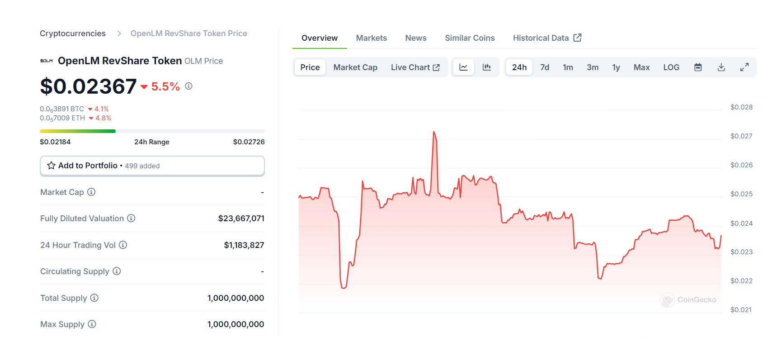Image resolution: width=777 pixels, height=337 pixels.
Task: Open the Markets tab
Action: (372, 38)
